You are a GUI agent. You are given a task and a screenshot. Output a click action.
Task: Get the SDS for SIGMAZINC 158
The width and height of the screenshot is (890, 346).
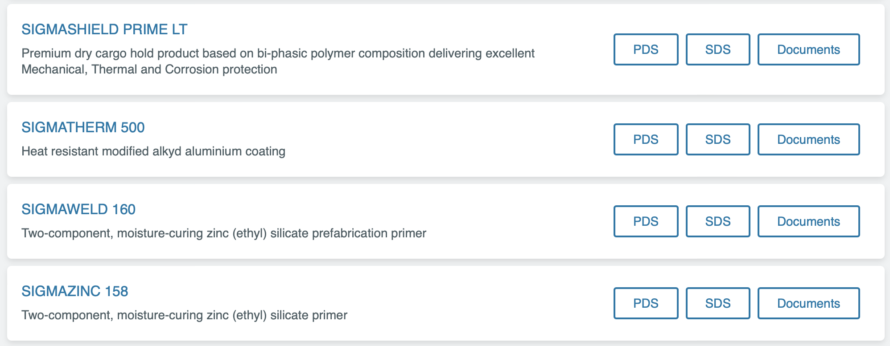click(x=718, y=303)
